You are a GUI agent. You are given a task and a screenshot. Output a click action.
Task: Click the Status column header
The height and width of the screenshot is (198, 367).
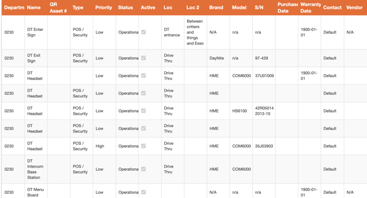[125, 7]
